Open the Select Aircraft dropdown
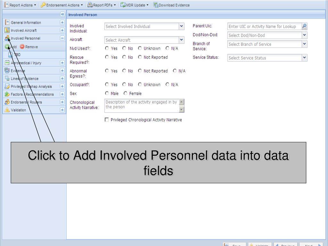This screenshot has height=246, width=328. click(x=182, y=40)
